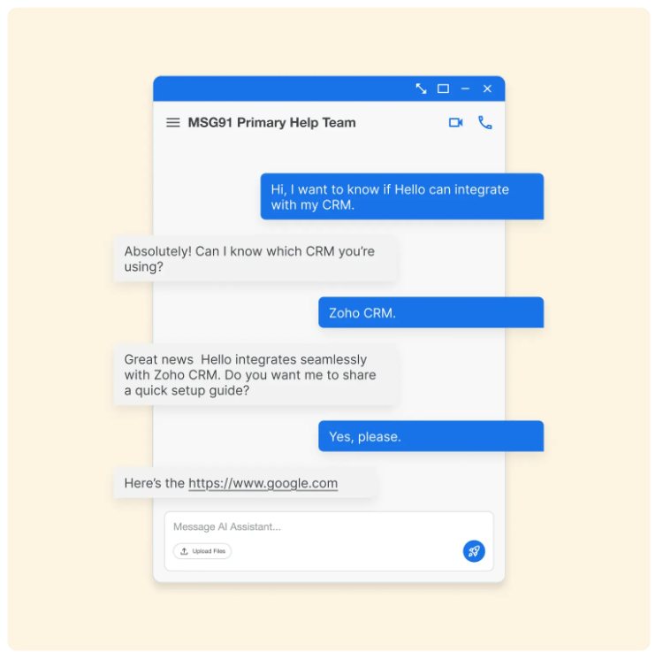Close the chat widget
This screenshot has width=663, height=660.
pyautogui.click(x=487, y=88)
